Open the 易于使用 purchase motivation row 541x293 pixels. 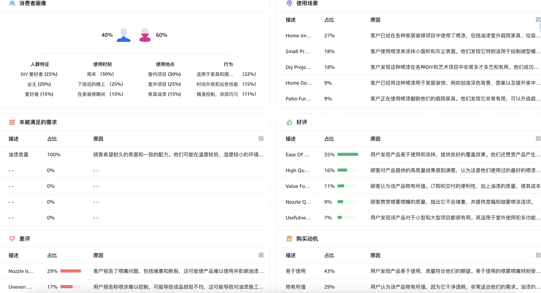[x=295, y=271]
